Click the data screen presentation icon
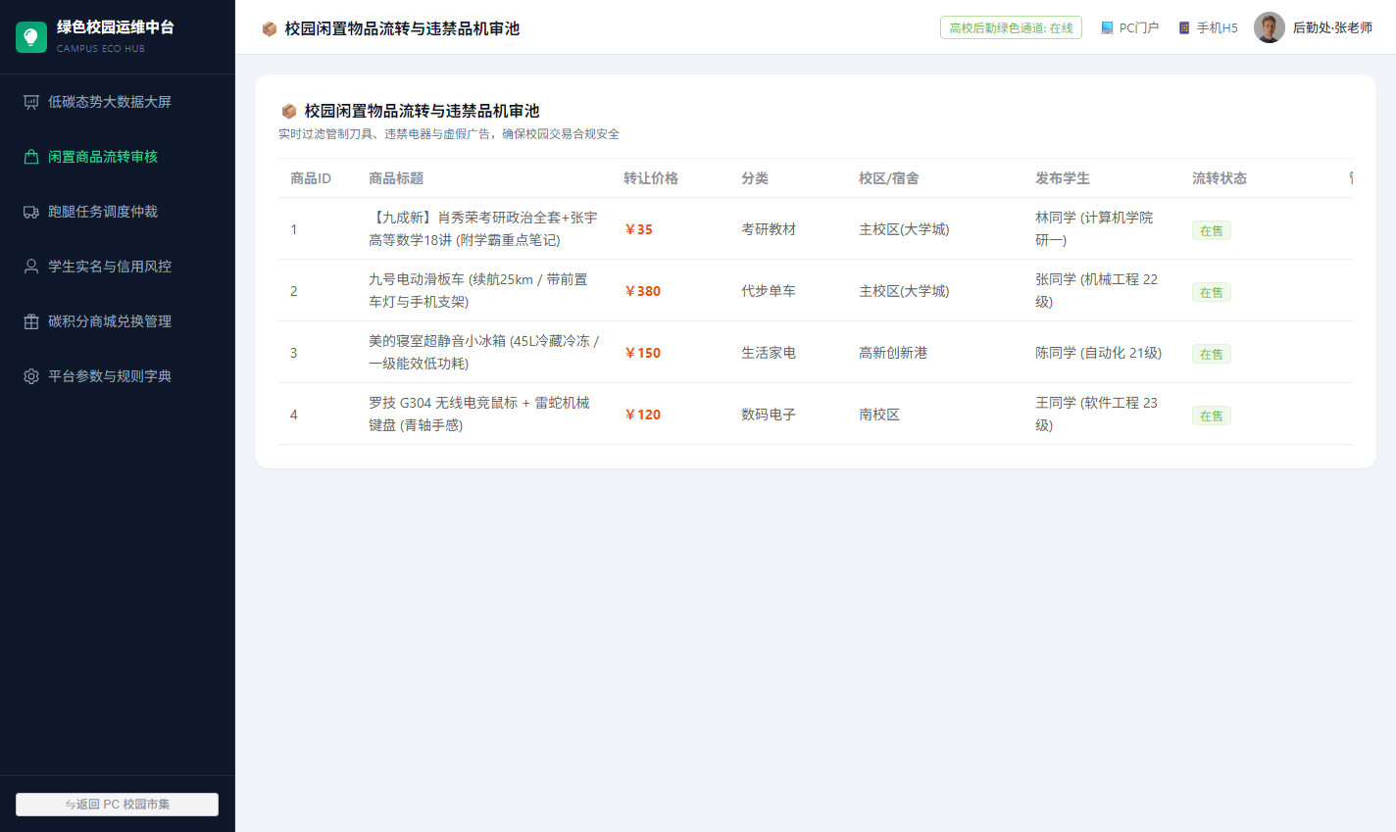 tap(31, 102)
